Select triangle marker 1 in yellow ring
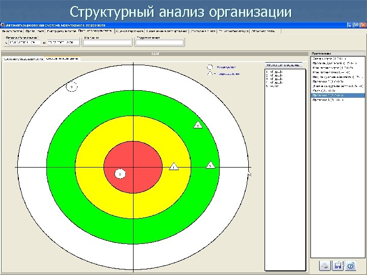 174,167
